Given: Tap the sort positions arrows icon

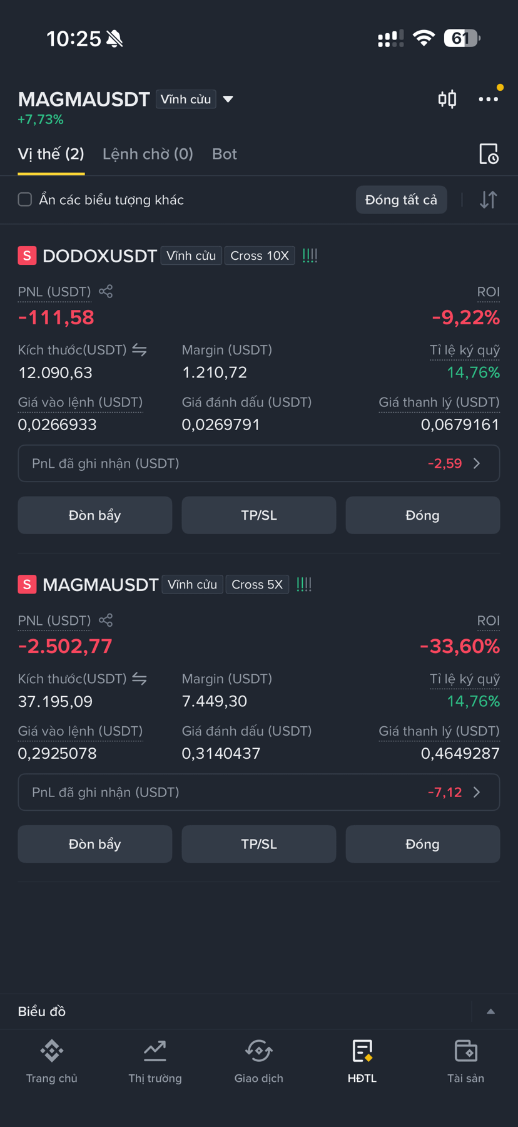Looking at the screenshot, I should tap(489, 200).
